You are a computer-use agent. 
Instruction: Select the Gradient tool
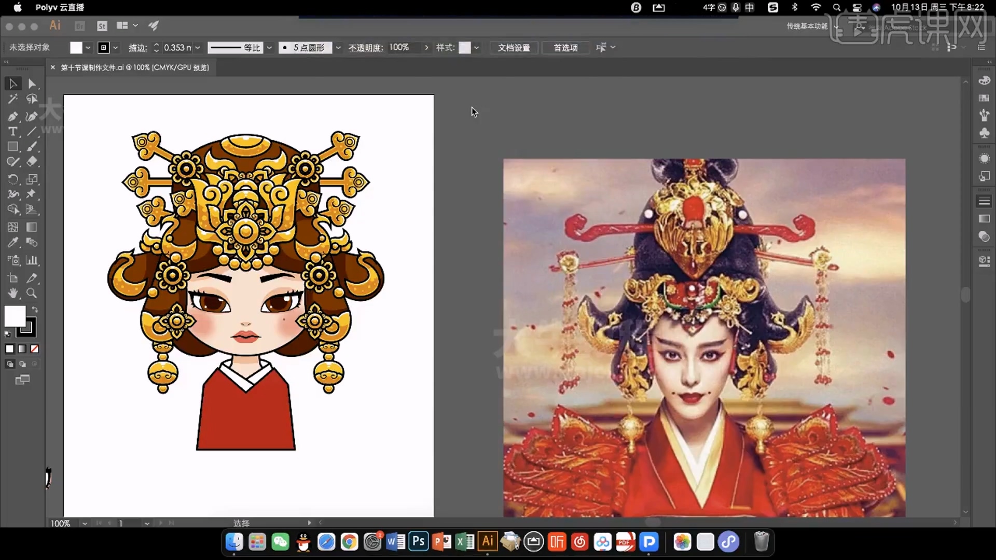pos(32,227)
